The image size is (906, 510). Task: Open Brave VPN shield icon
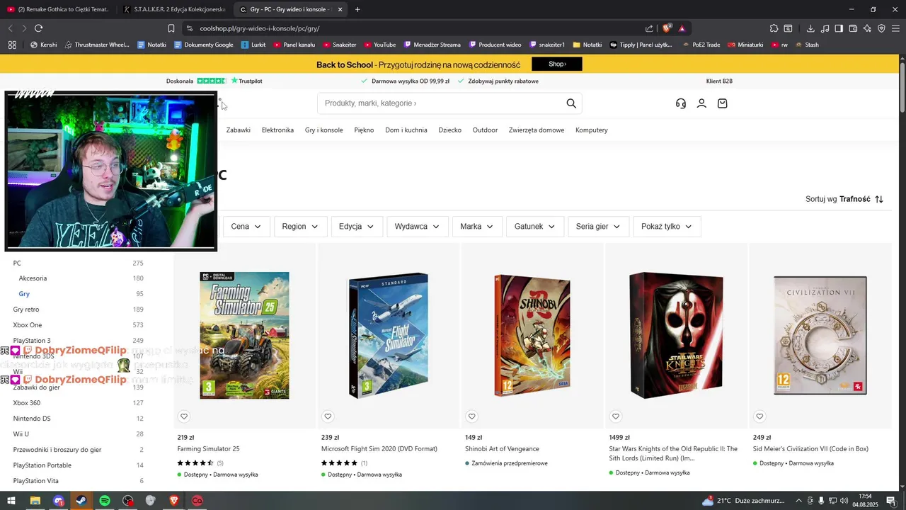click(x=881, y=28)
